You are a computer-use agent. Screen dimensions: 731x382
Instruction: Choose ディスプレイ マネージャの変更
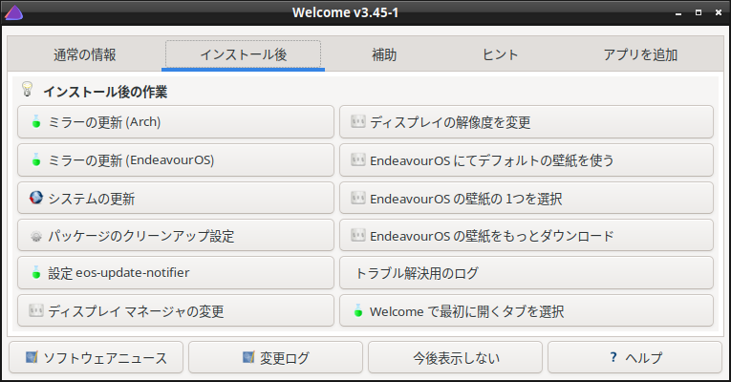coord(176,310)
